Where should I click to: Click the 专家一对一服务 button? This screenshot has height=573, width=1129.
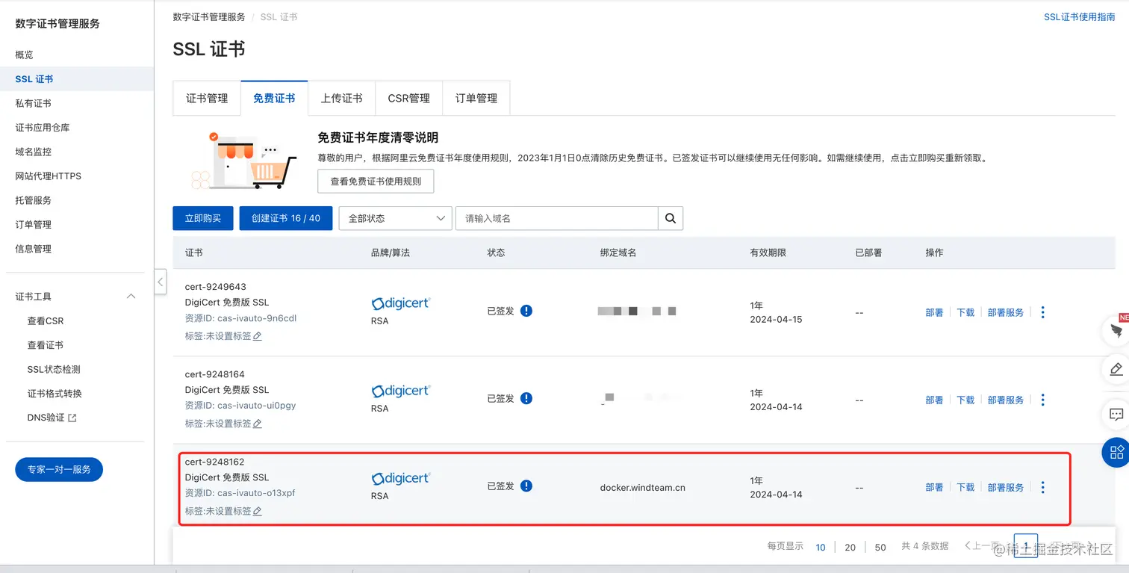point(59,469)
